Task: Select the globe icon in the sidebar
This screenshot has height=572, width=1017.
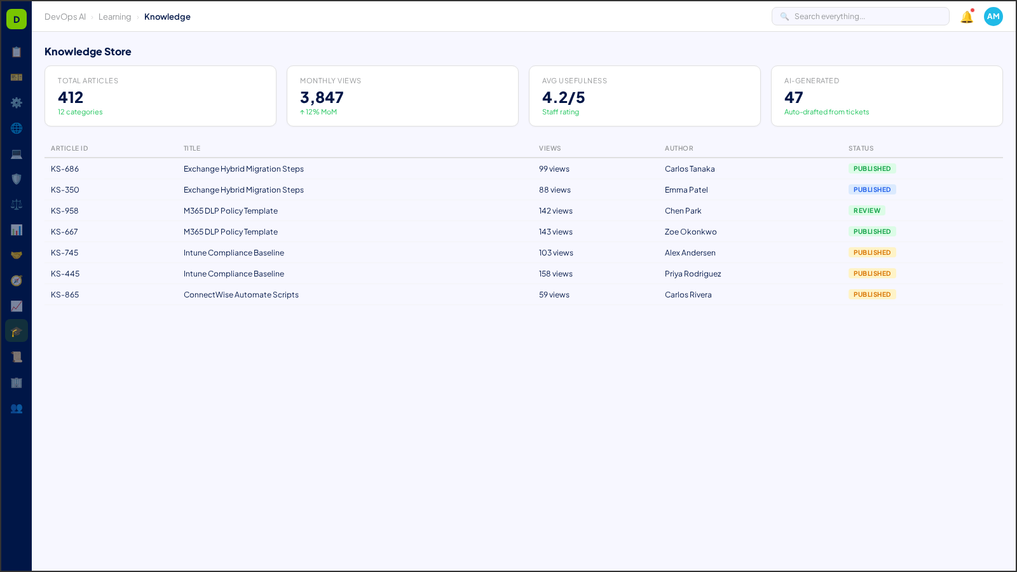Action: tap(17, 128)
